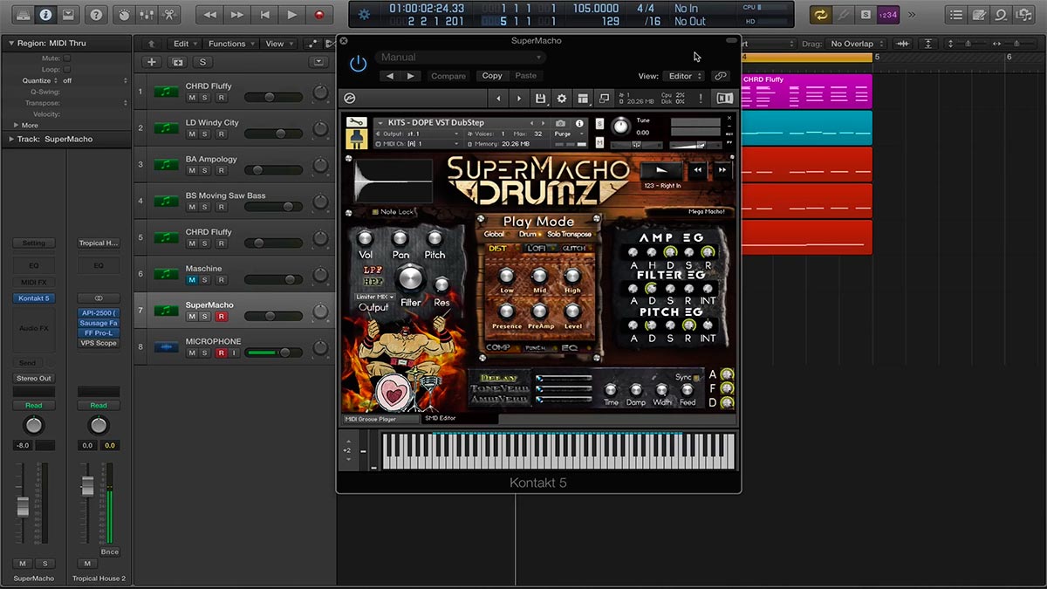Viewport: 1047px width, 589px height.
Task: Toggle the Note Lock checkbox
Action: (375, 212)
